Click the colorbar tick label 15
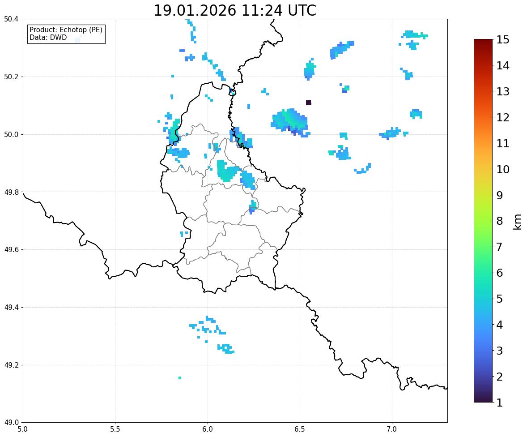This screenshot has height=437, width=527. (x=503, y=40)
